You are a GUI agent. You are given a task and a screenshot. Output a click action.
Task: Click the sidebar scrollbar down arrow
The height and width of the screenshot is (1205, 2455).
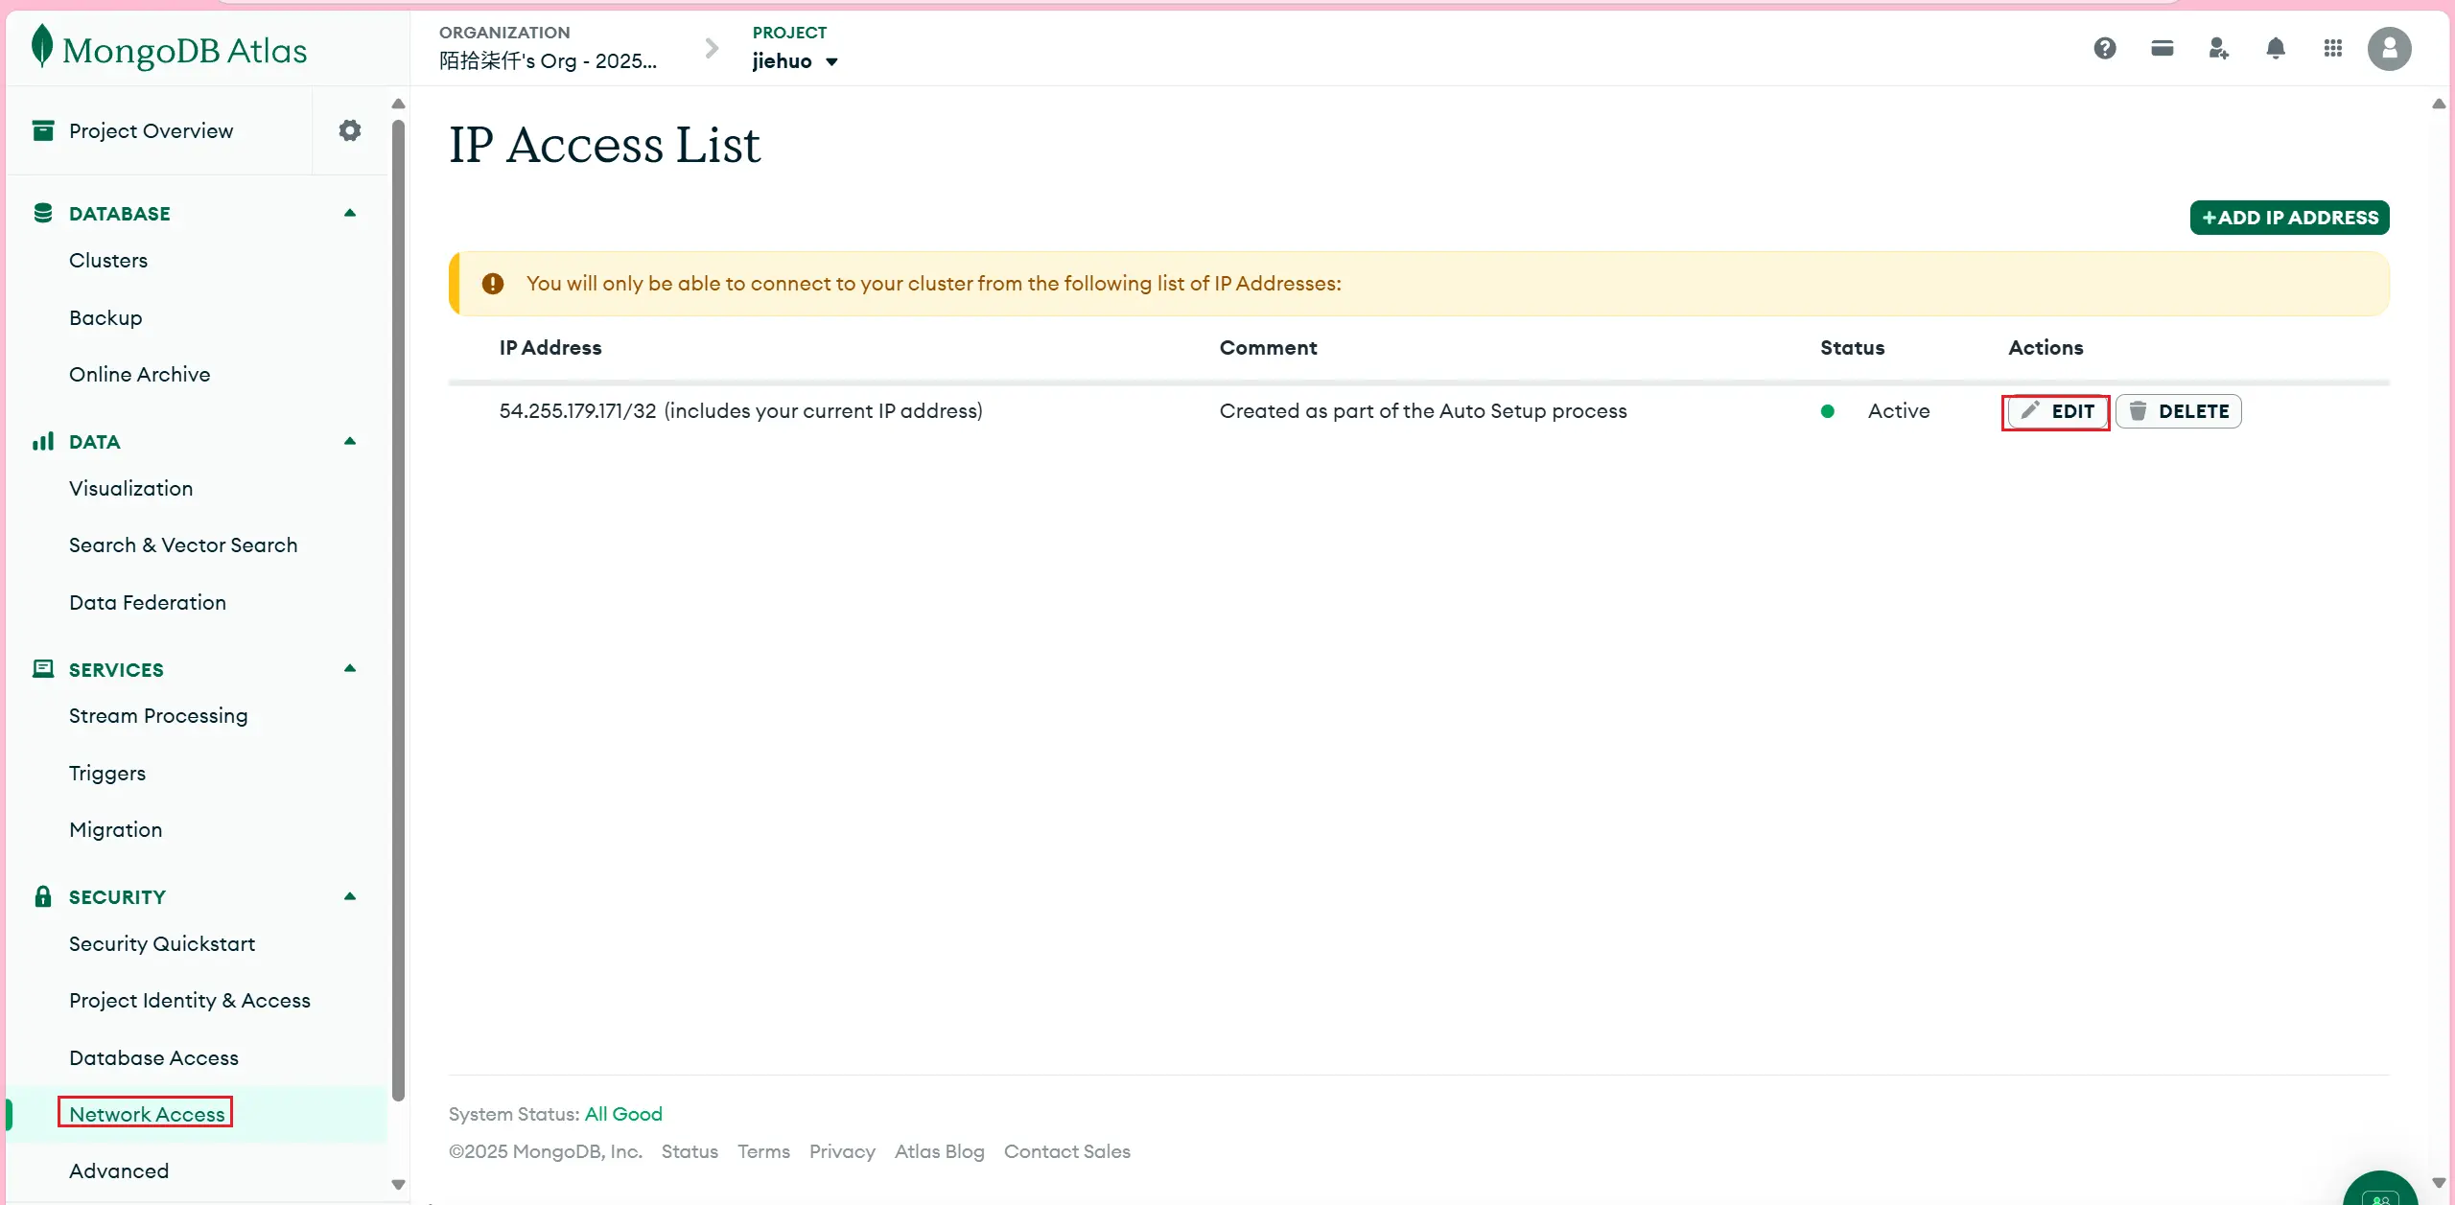tap(399, 1185)
